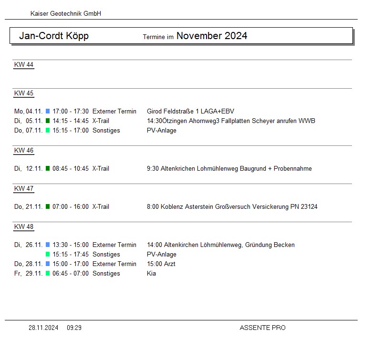Click the Jan-Cordt Köpp name in header
The height and width of the screenshot is (339, 372).
[54, 36]
